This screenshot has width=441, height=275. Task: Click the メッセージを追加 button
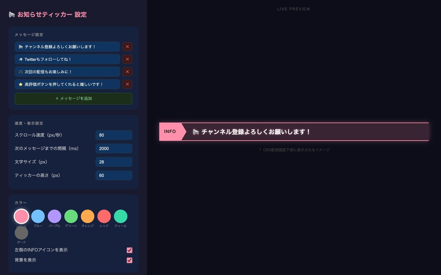tap(73, 98)
